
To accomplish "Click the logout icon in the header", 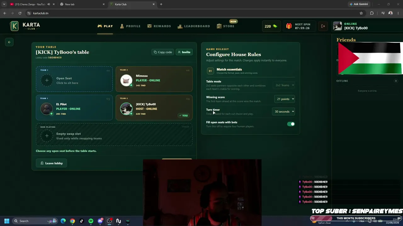I will (323, 26).
